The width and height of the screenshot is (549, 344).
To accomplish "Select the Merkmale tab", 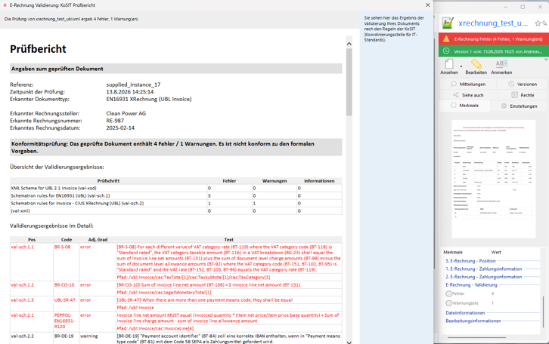I will (x=465, y=106).
